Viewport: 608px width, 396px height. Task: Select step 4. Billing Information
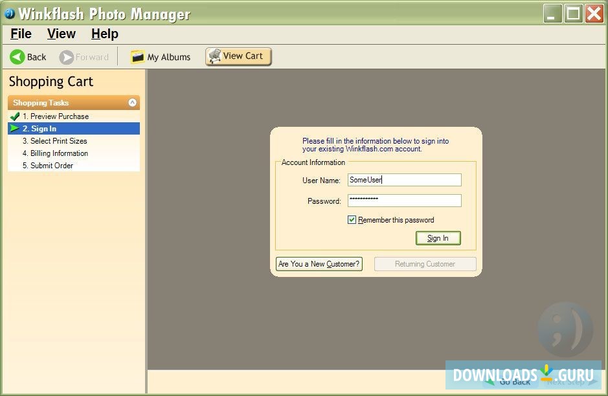click(74, 153)
